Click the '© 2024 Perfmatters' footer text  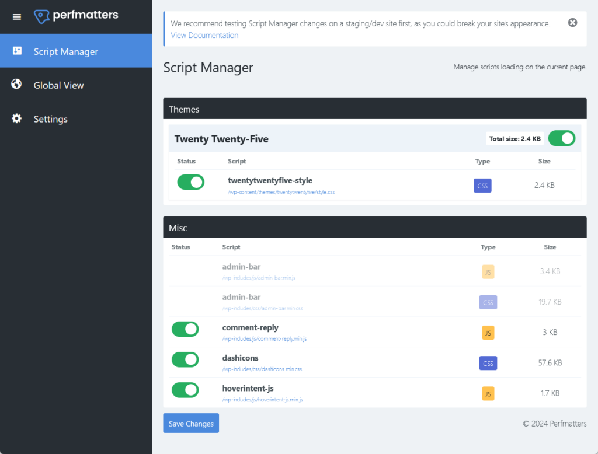click(x=555, y=424)
